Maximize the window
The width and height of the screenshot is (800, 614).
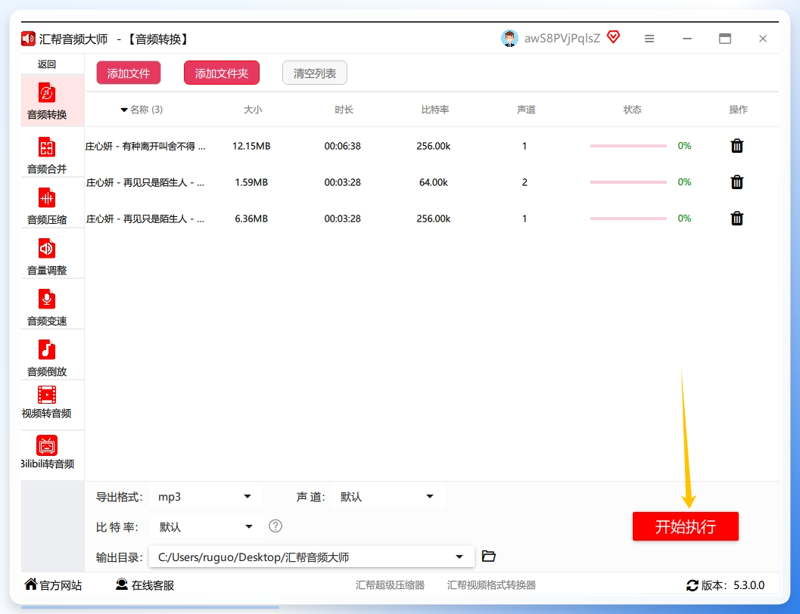pos(725,39)
